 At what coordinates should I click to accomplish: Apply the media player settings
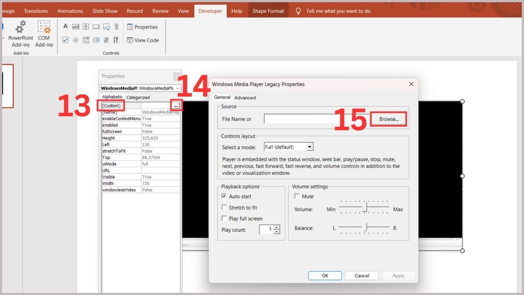(398, 275)
